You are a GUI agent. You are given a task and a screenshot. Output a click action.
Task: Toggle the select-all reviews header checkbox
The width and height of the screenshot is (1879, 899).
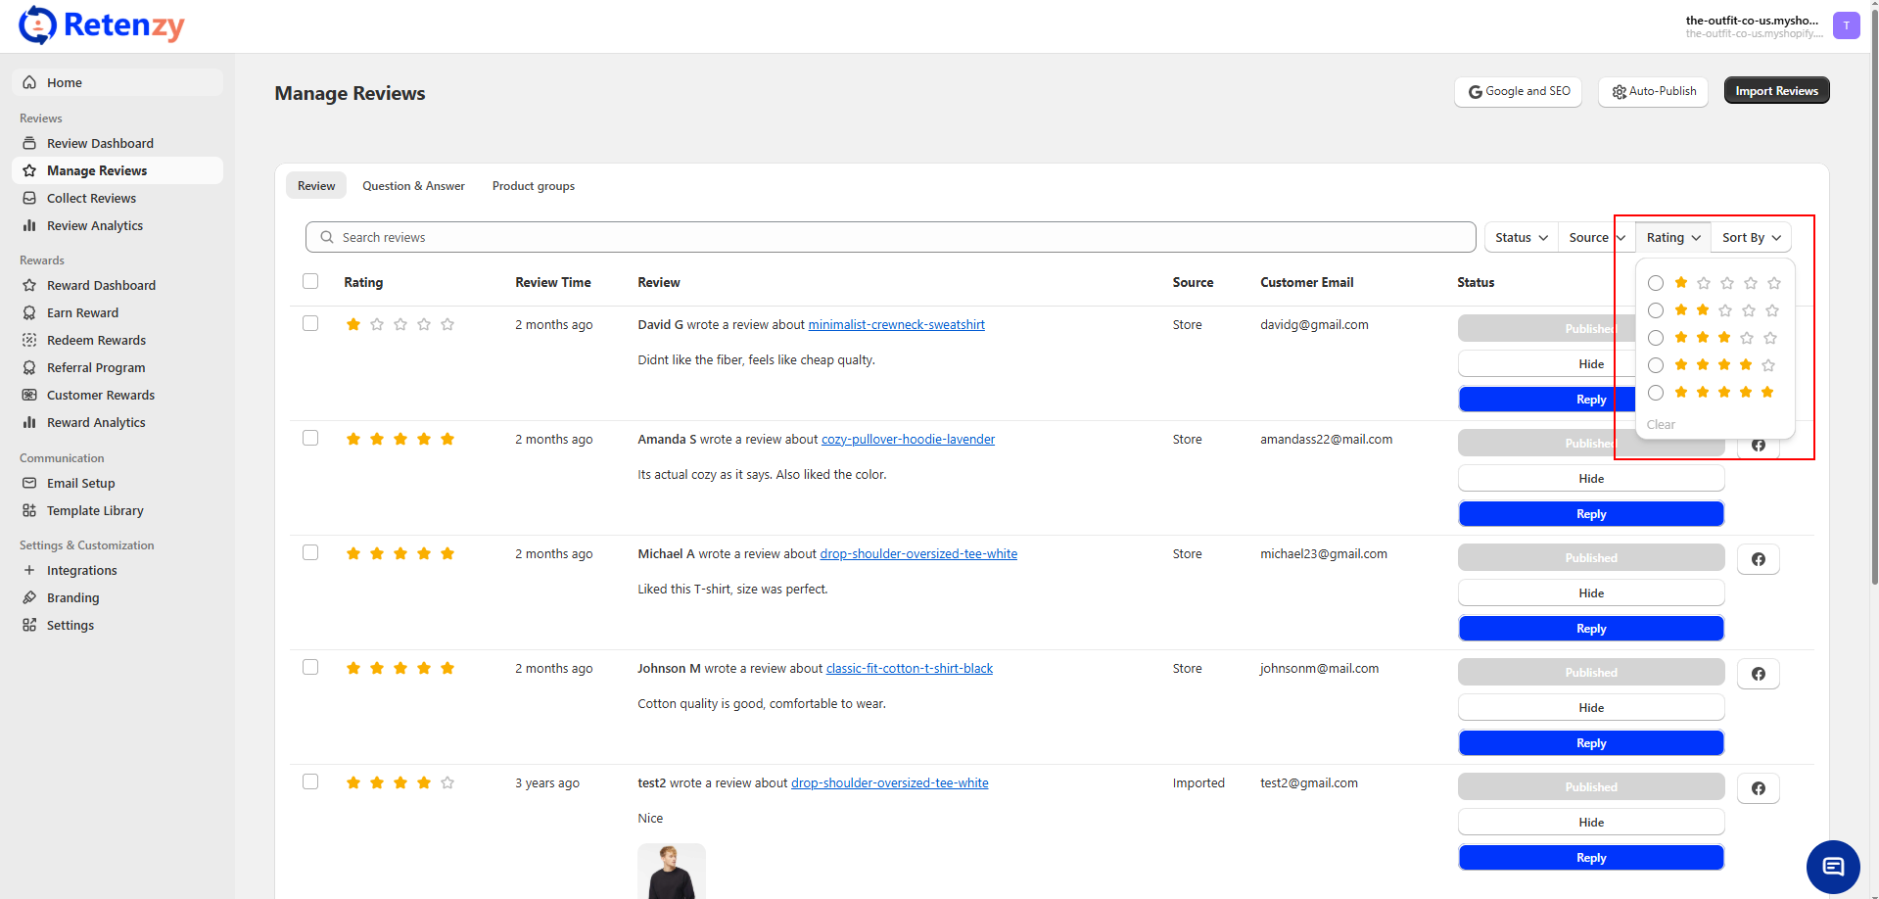pos(310,281)
